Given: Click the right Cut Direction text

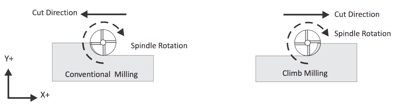Looking at the screenshot, I should coord(357,14).
